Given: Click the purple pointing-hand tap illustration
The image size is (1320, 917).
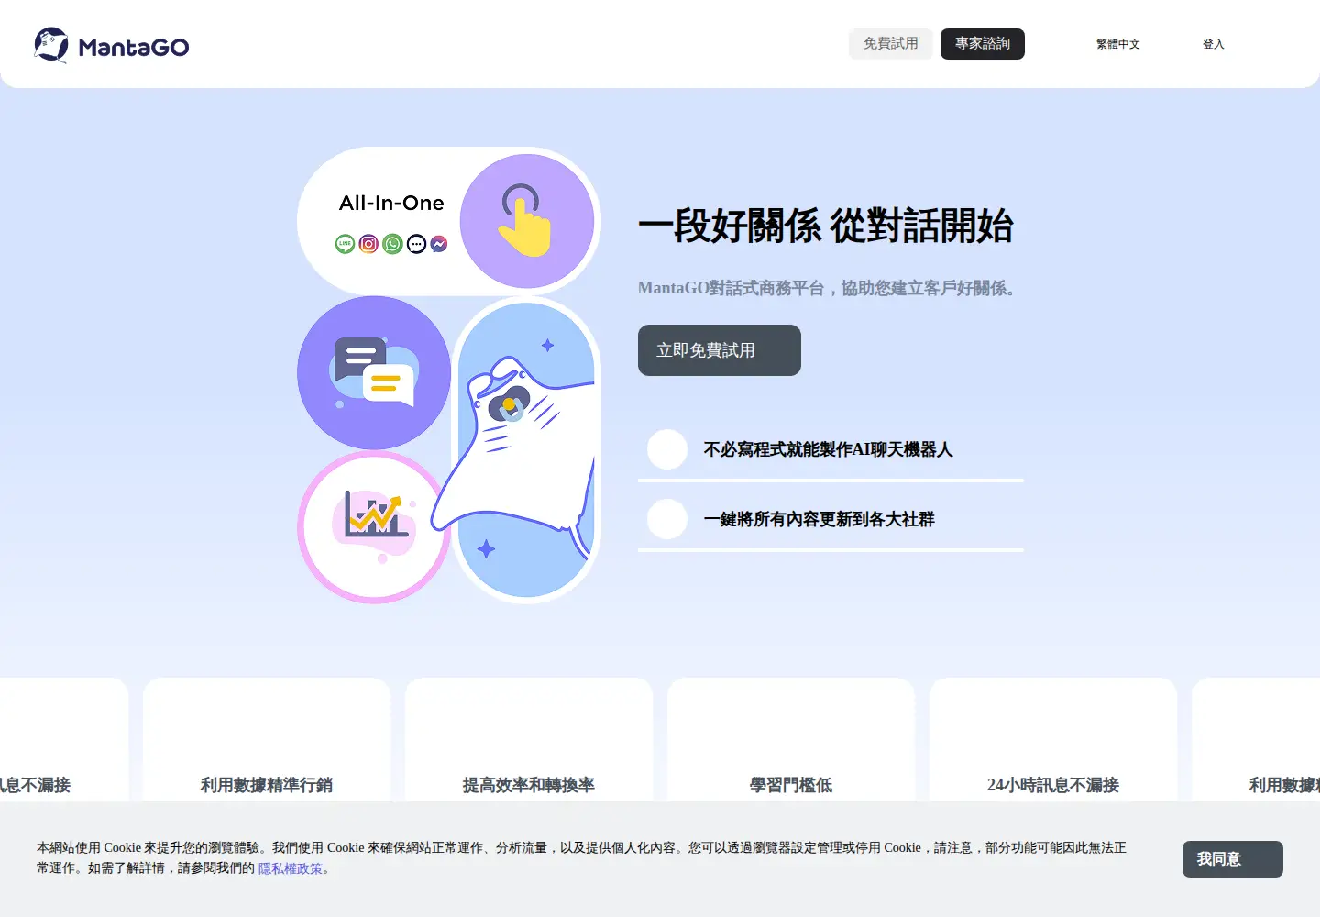Looking at the screenshot, I should (527, 221).
